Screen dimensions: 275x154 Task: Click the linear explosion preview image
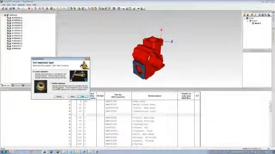[x=79, y=76]
